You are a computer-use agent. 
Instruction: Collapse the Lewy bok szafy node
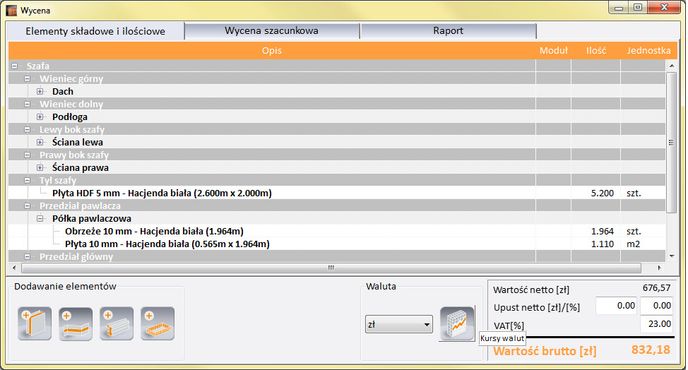pos(28,129)
